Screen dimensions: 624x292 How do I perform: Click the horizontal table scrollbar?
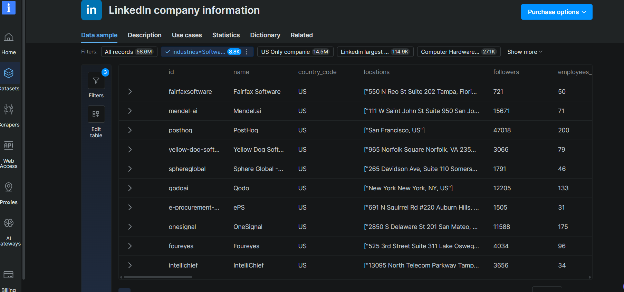point(158,277)
